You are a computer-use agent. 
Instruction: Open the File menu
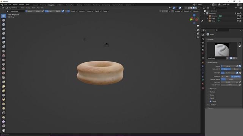click(x=6, y=5)
